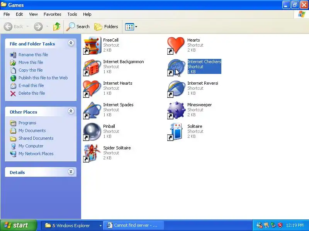
Task: Click the Rename this file icon
Action: point(13,55)
